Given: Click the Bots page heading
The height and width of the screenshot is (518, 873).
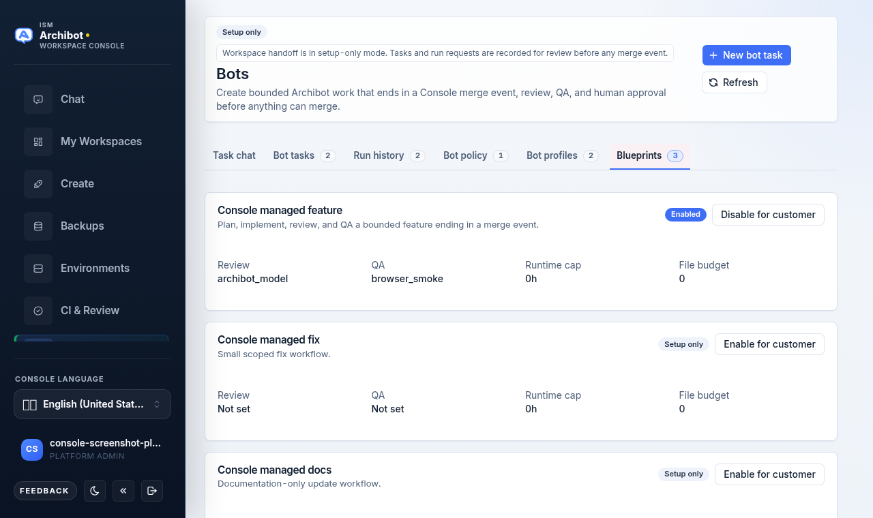Looking at the screenshot, I should point(233,74).
